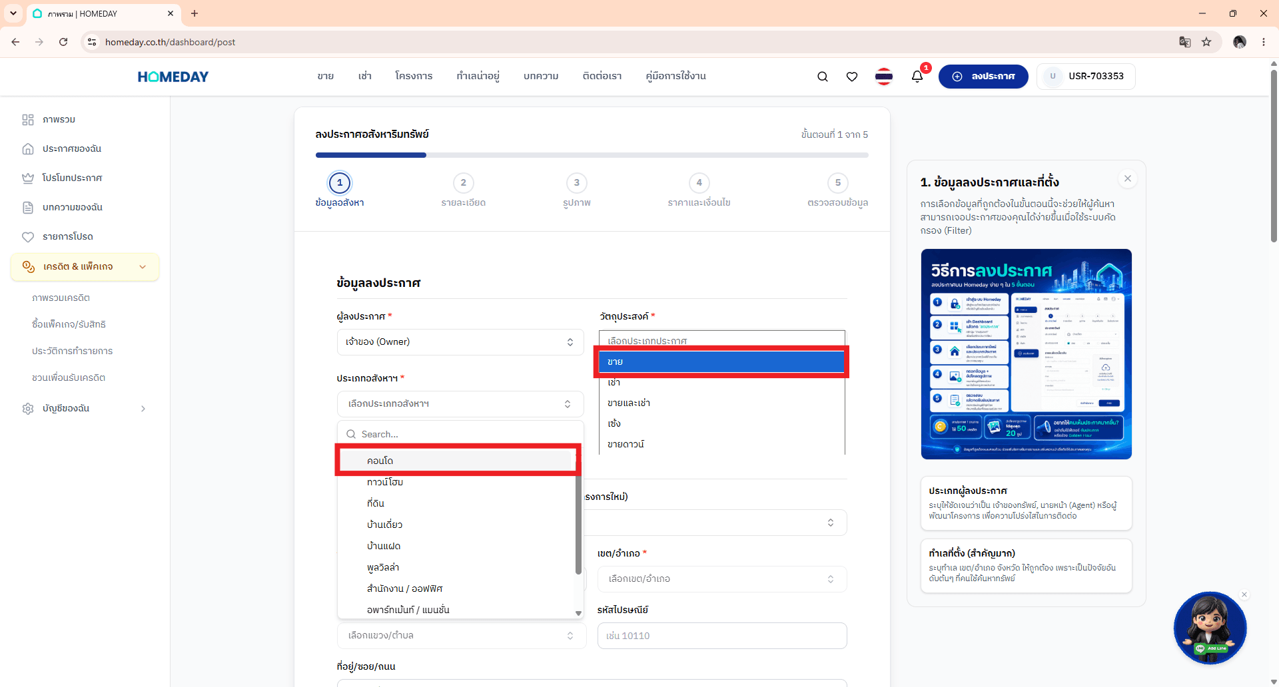Open ผู้ลงประกาศ Owner dropdown
Viewport: 1279px width, 687px height.
[x=460, y=342]
